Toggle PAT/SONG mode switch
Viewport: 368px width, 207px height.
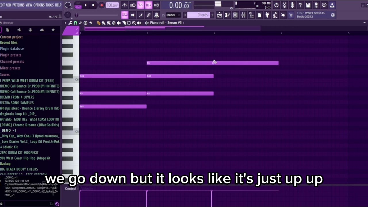coord(78,5)
